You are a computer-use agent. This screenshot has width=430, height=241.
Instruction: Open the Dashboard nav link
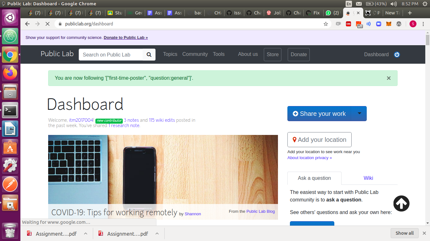[376, 54]
